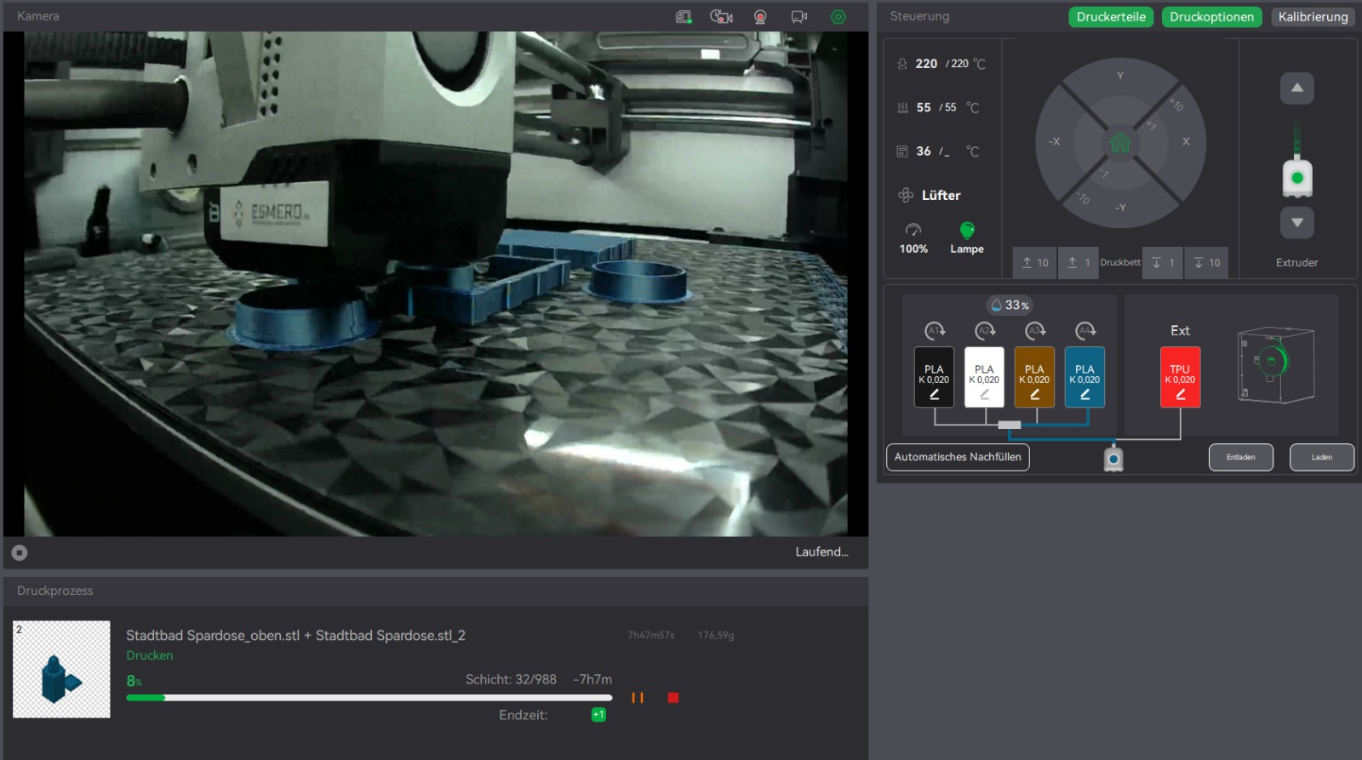This screenshot has height=760, width=1362.
Task: Open the Druckerteile tab
Action: pyautogui.click(x=1111, y=17)
